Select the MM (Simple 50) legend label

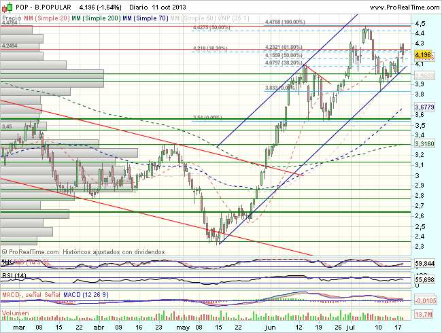click(193, 18)
